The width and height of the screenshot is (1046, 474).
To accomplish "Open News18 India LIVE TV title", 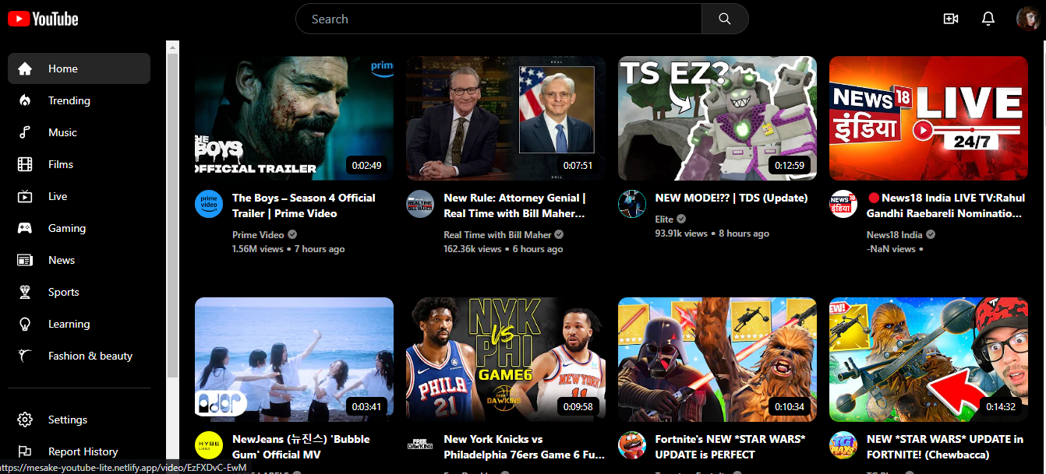I will (x=946, y=205).
